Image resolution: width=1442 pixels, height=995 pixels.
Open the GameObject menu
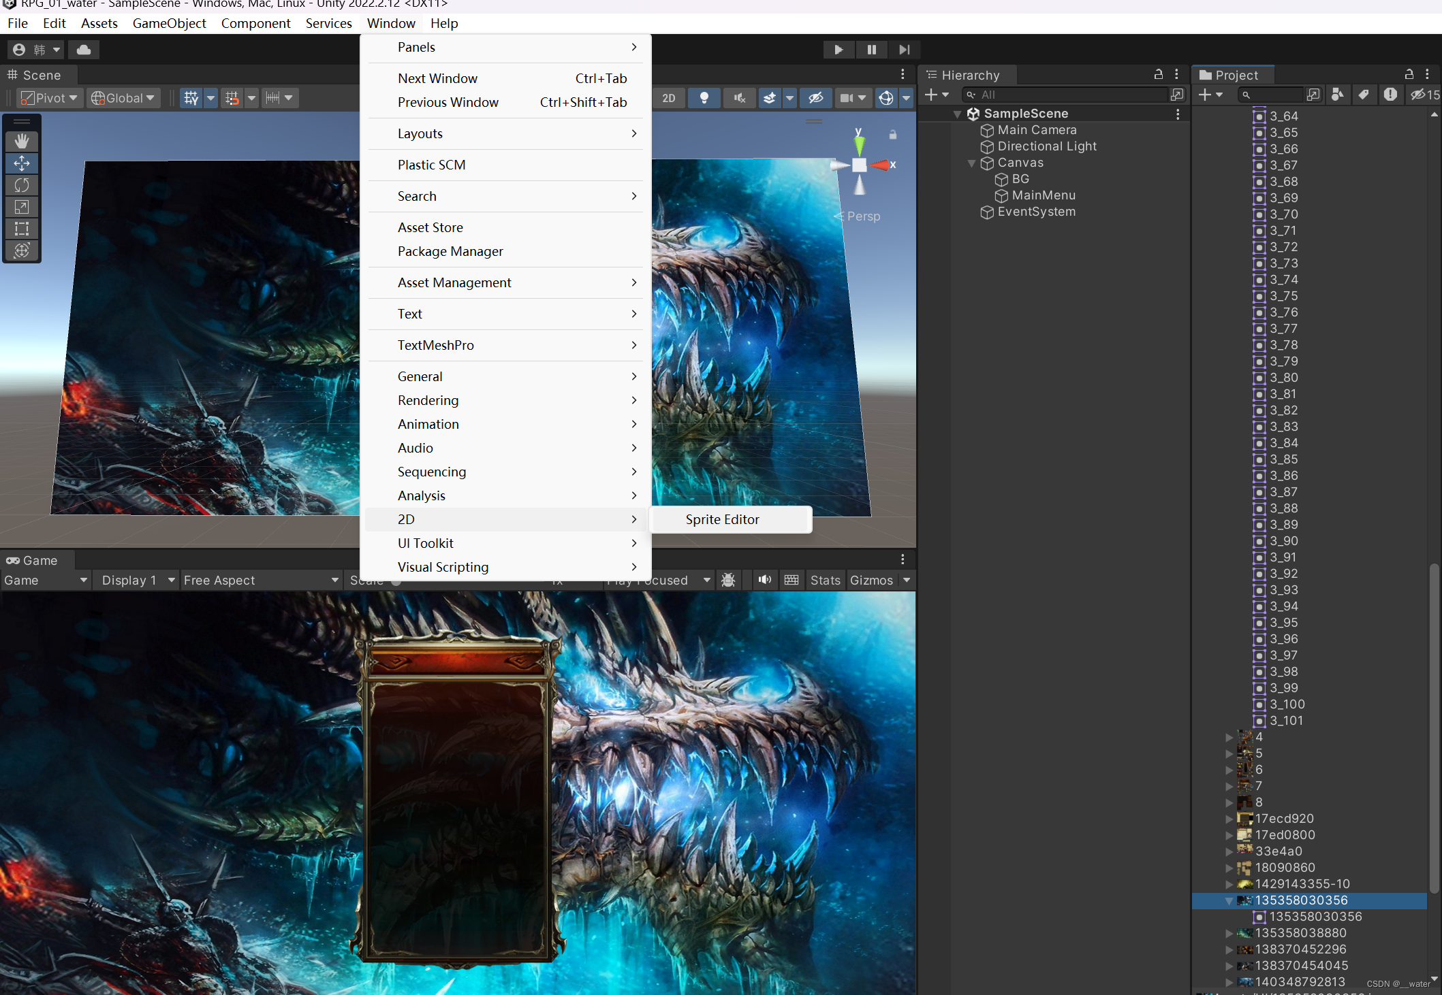click(x=169, y=23)
